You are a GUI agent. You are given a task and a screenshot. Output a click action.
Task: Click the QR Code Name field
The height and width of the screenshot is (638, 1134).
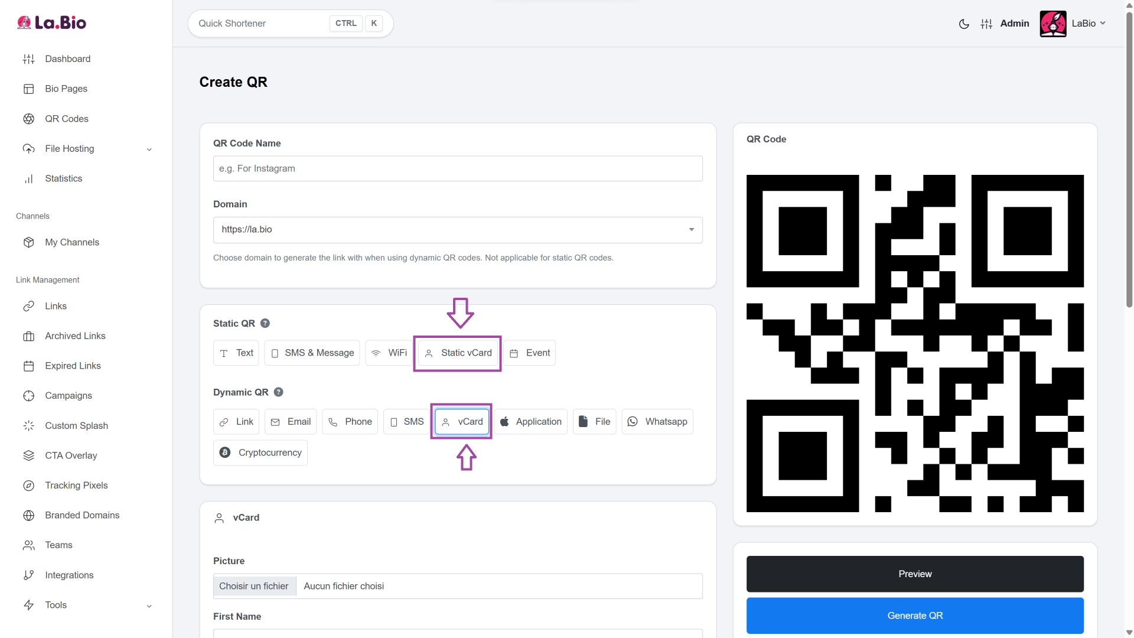click(x=458, y=169)
